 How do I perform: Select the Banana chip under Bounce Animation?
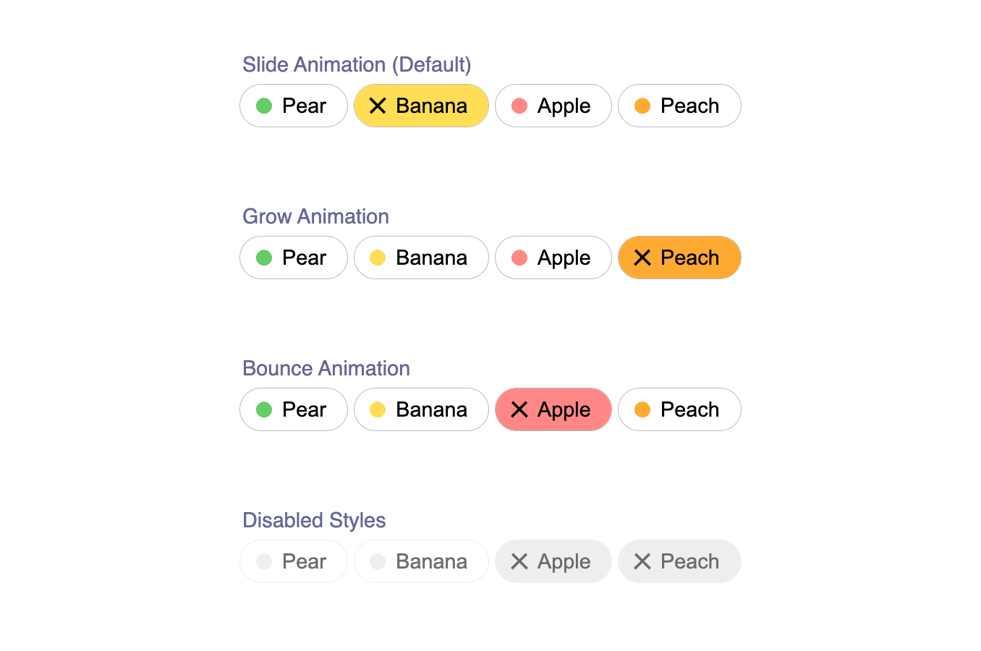421,409
